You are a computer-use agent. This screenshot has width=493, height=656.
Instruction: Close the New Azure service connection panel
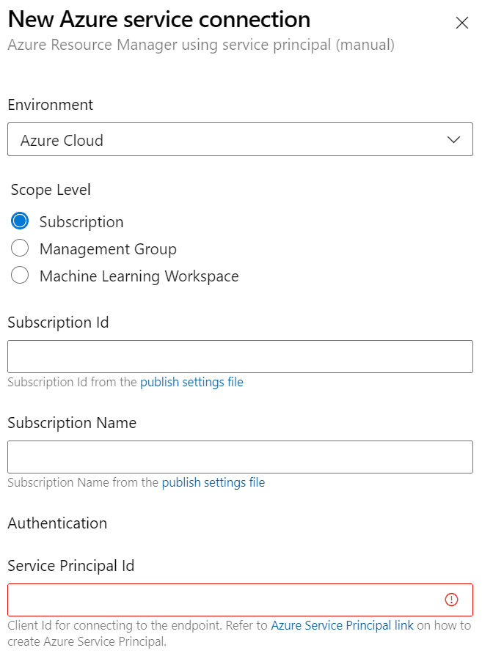[x=461, y=23]
